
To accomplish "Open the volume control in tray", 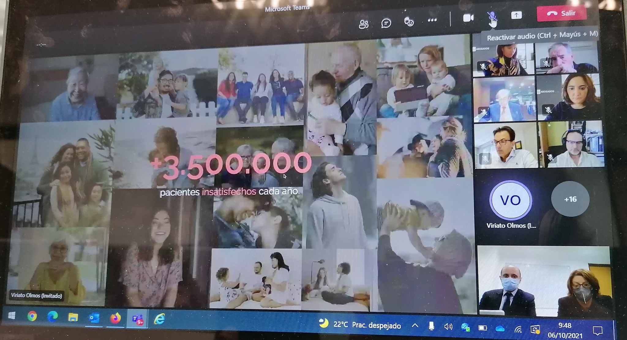I will pos(448,327).
